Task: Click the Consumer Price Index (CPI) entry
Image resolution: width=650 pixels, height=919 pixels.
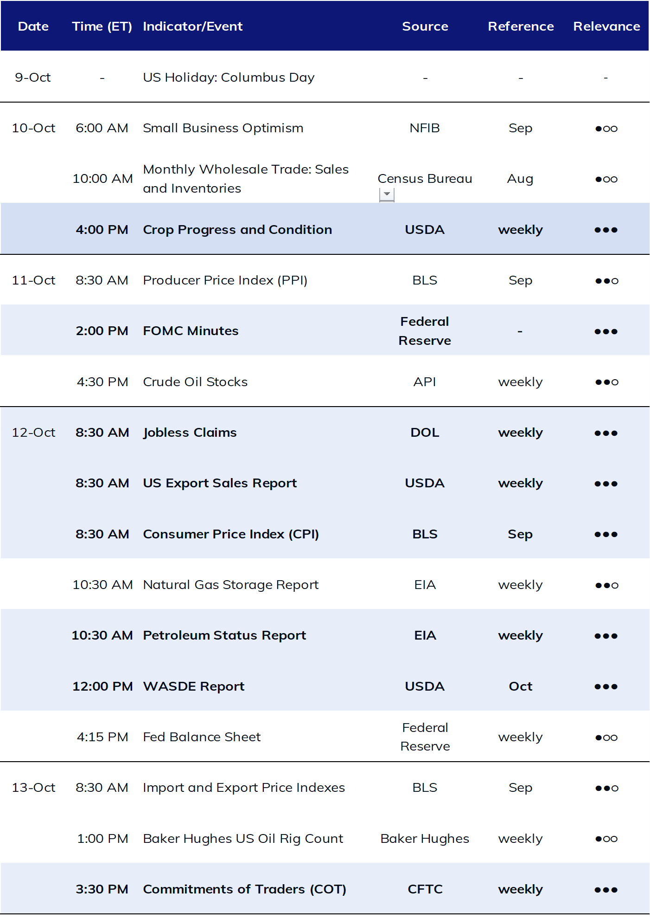Action: coord(231,534)
